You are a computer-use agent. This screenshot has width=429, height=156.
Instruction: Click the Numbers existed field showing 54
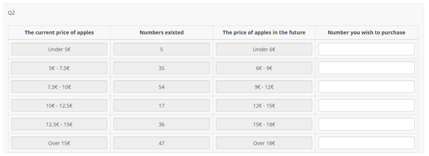161,87
